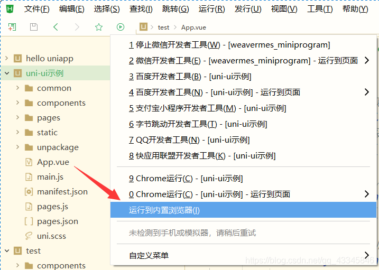The height and width of the screenshot is (270, 379).
Task: Open pages.js in project tree
Action: [x=52, y=207]
